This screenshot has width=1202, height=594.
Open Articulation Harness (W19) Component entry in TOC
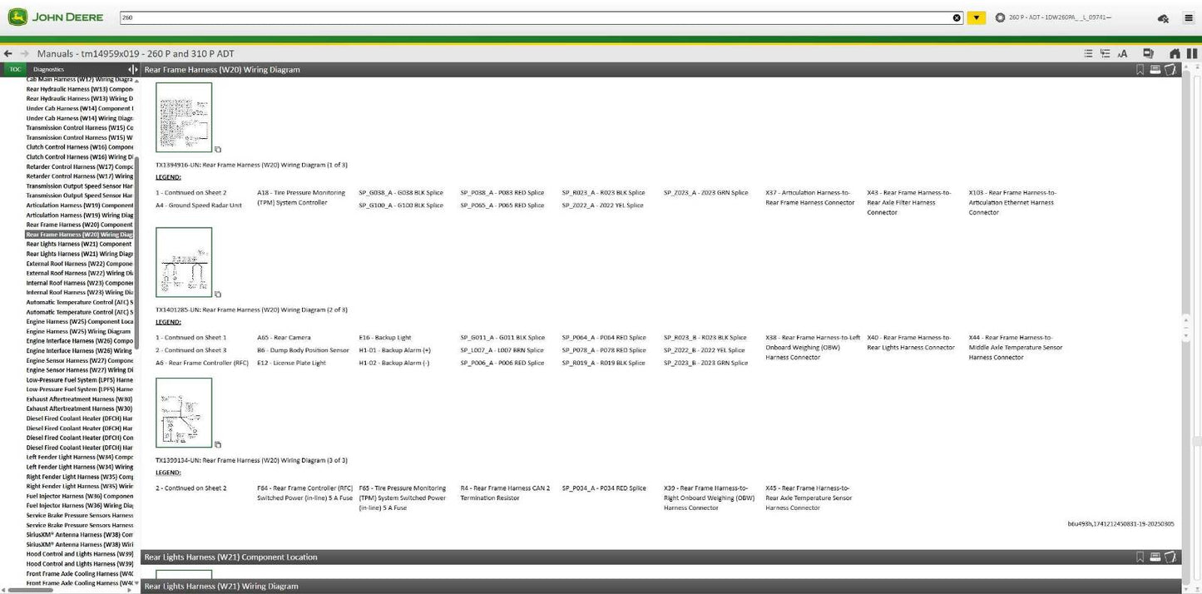tap(80, 205)
